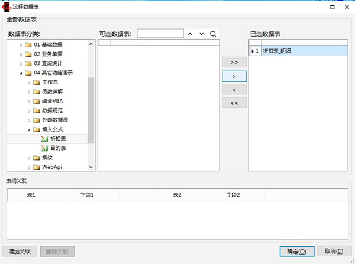Click the WebApi folder icon

pos(36,167)
